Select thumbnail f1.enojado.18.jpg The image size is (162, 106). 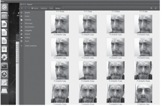click(x=143, y=70)
